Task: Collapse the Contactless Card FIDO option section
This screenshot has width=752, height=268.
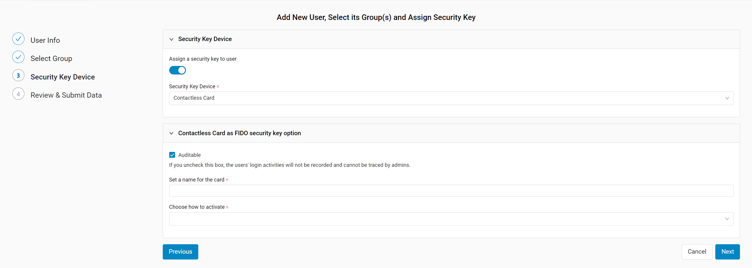Action: point(172,133)
